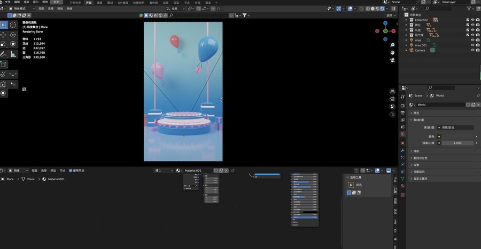Open the Texture properties checker tab
Image resolution: width=481 pixels, height=249 pixels.
tap(402, 195)
